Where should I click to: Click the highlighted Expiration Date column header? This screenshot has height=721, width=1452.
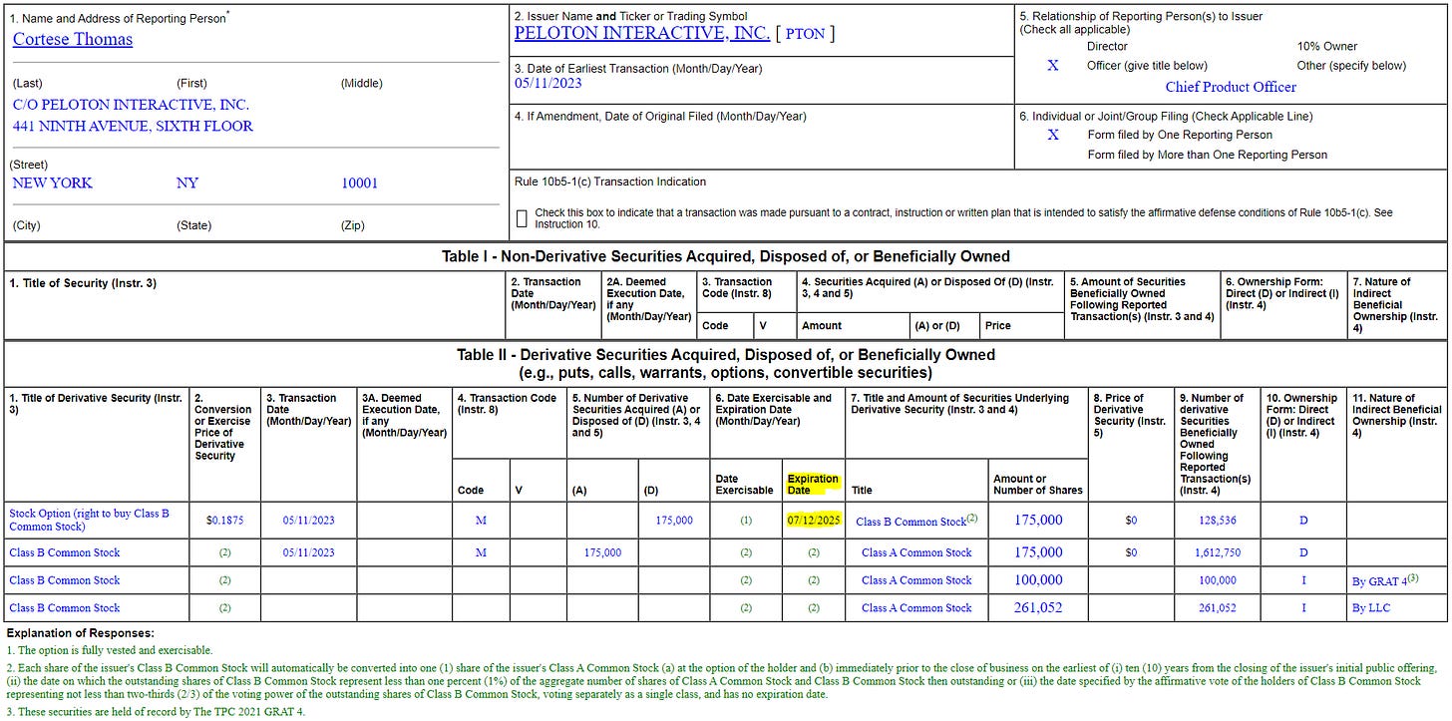(813, 485)
